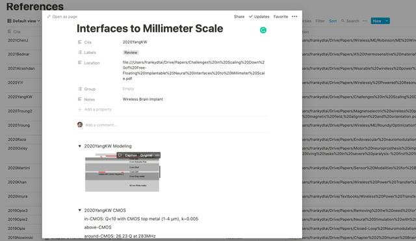The image size is (416, 241).
Task: Click Share in the modal header
Action: point(239,16)
